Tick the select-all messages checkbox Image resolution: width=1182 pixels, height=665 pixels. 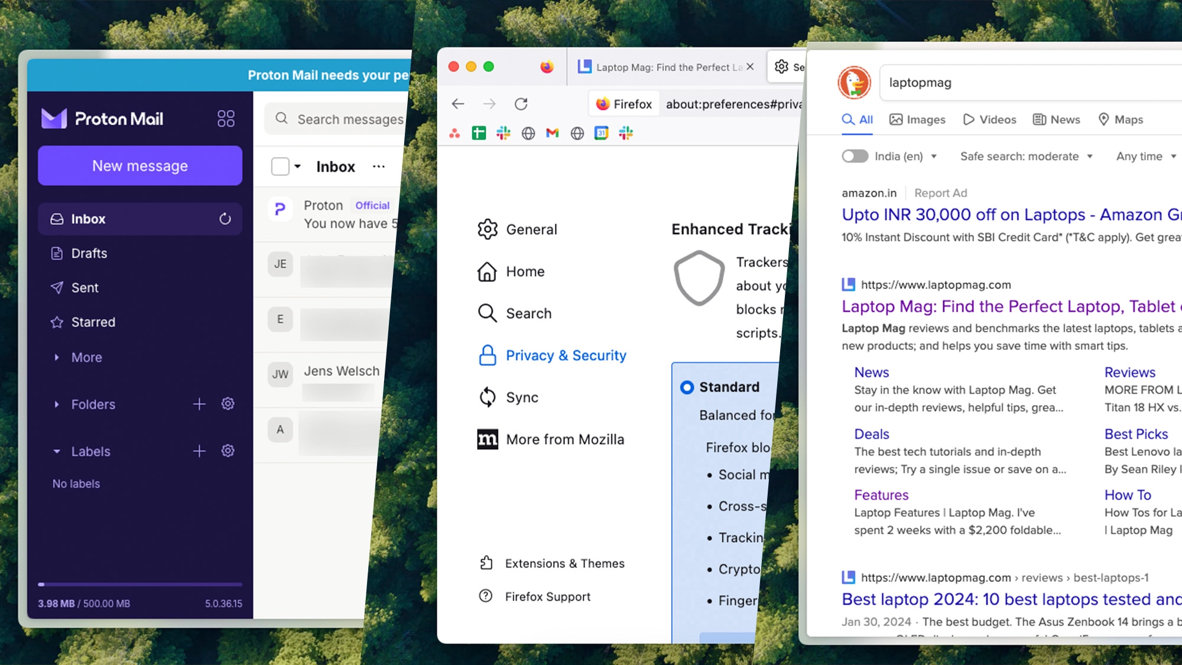[280, 167]
